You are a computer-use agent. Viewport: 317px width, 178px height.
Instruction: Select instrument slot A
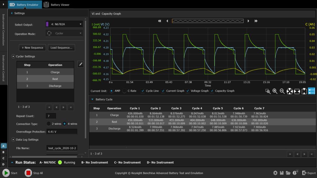(x=3, y=146)
